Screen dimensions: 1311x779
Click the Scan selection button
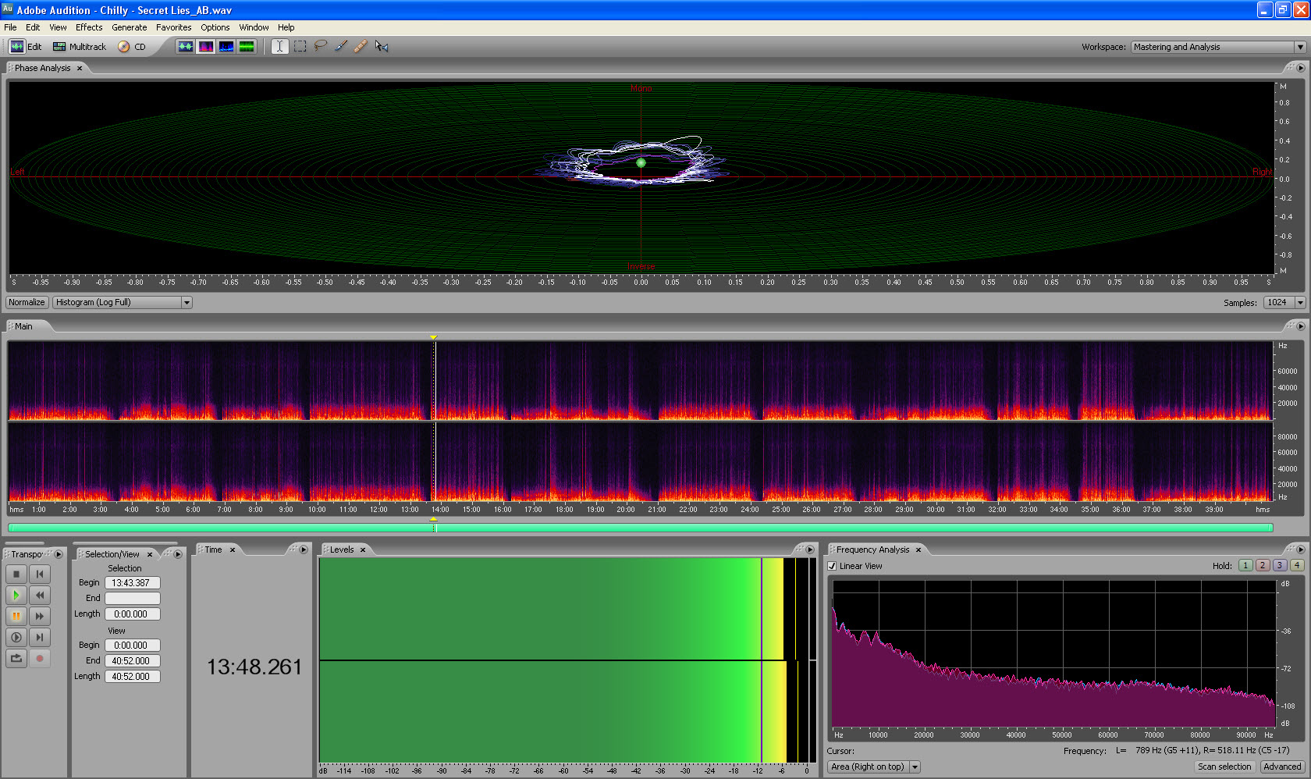[x=1224, y=767]
